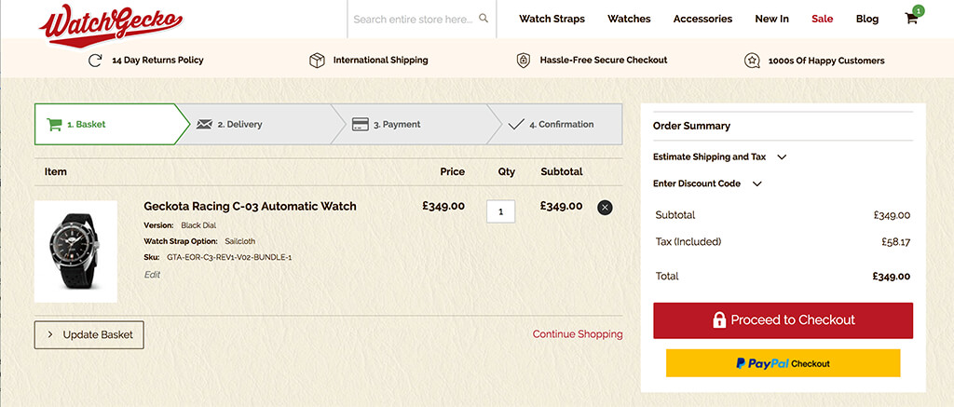Select the 3. Payment step tab
This screenshot has height=407, width=954.
pos(415,124)
